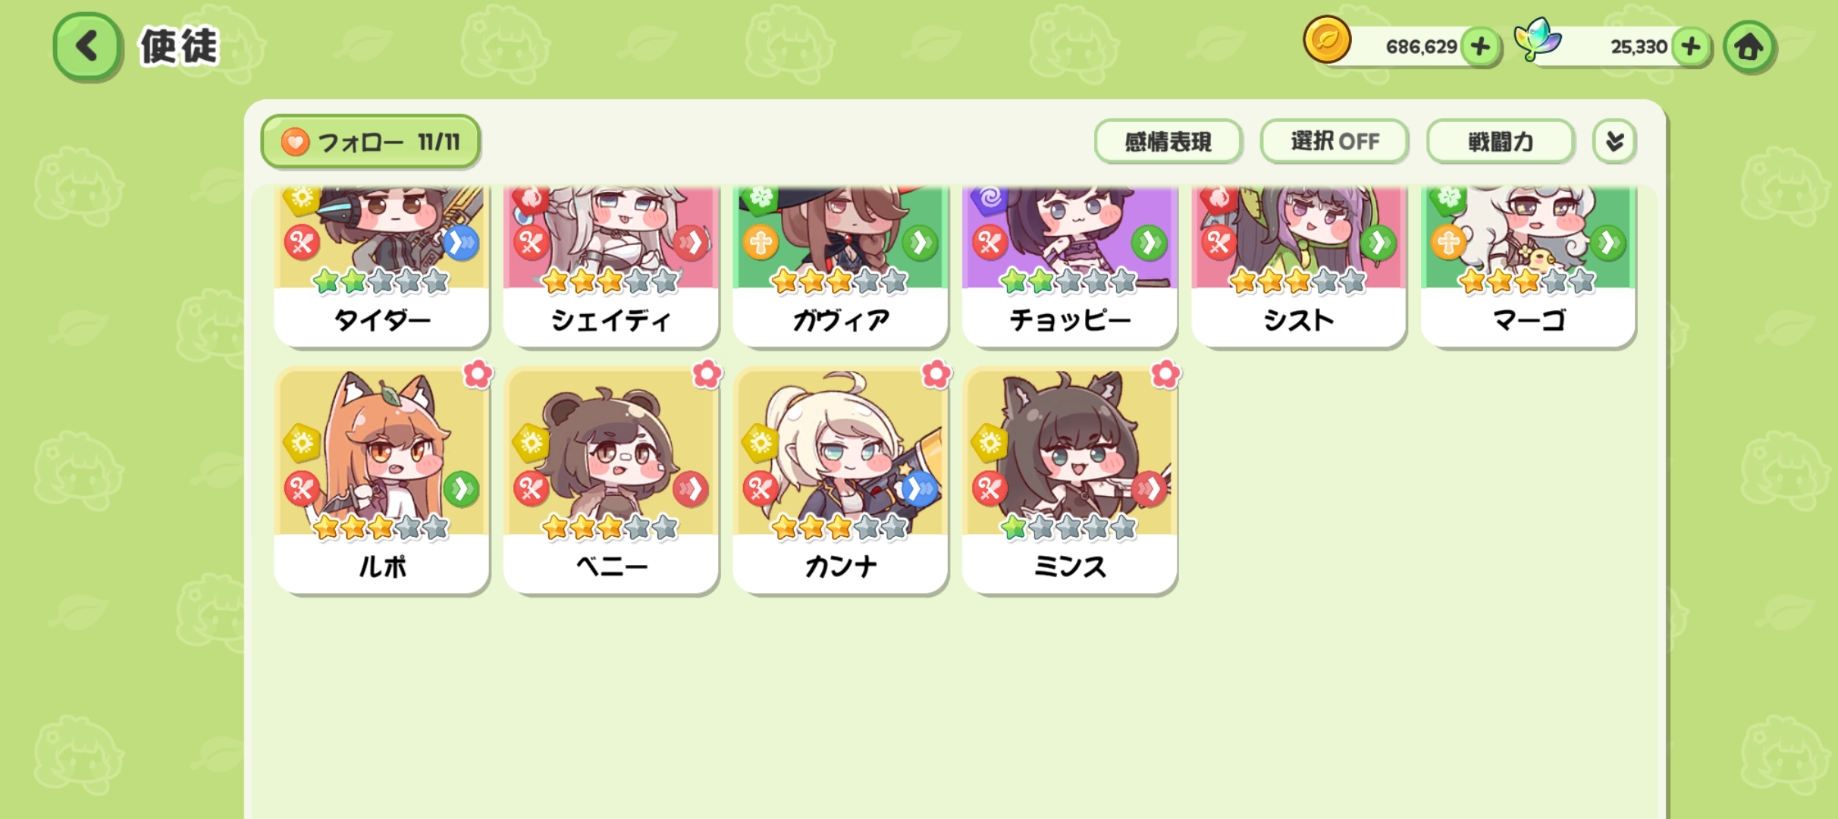Image resolution: width=1838 pixels, height=819 pixels.
Task: Tap the pink flower badge on ルポ
Action: [x=478, y=374]
